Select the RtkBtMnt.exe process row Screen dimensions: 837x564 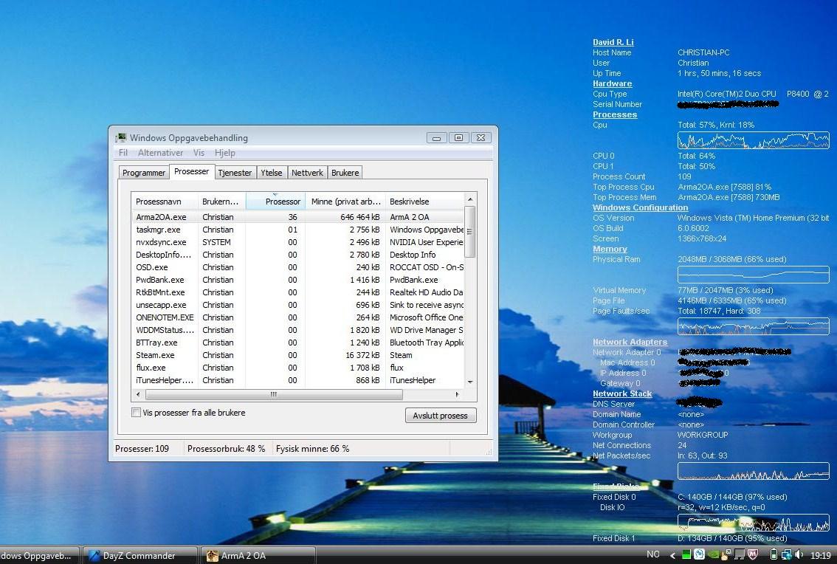(298, 292)
